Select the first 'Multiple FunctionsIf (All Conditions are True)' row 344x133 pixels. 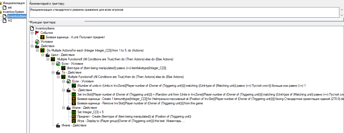pyautogui.click(x=115, y=59)
